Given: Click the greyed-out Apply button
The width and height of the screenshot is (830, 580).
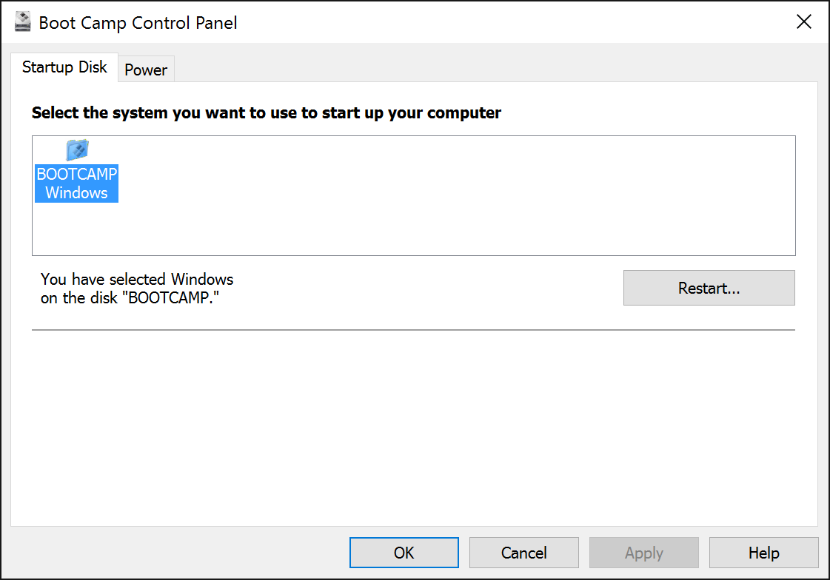Looking at the screenshot, I should 643,553.
